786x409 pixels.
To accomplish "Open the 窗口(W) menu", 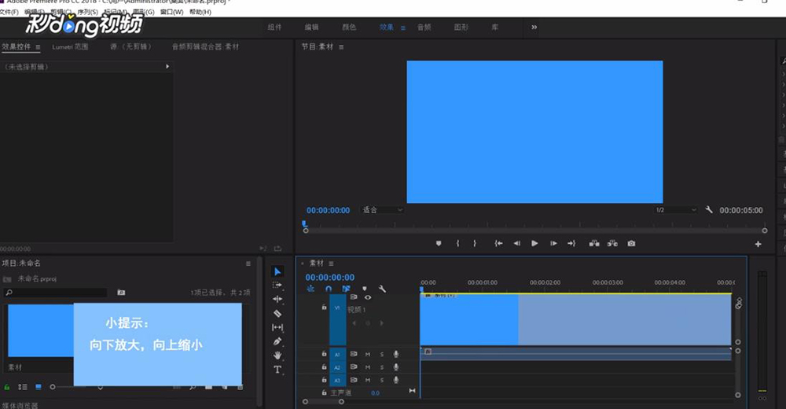I will (x=172, y=12).
